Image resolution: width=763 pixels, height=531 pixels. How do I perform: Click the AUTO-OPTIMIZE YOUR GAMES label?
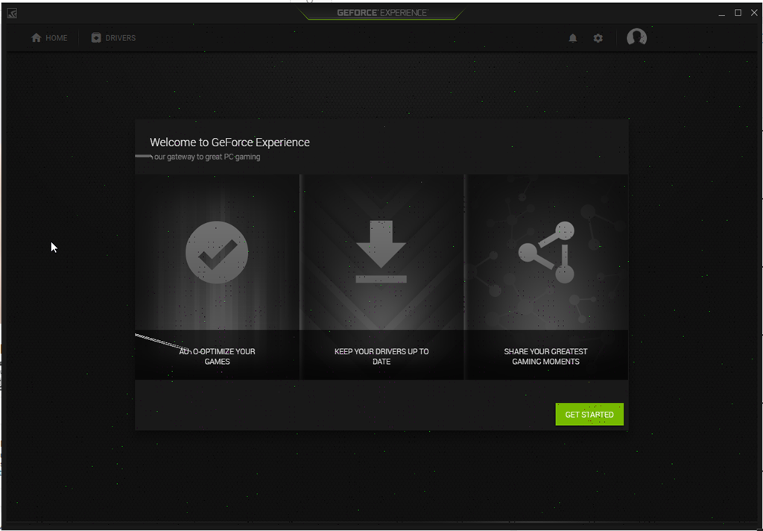tap(216, 356)
